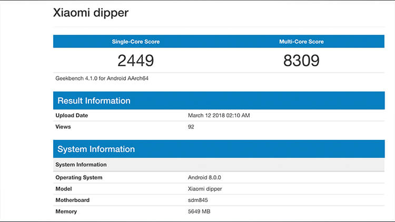Image resolution: width=395 pixels, height=222 pixels.
Task: Click the blue Result Information section header
Action: pos(94,100)
